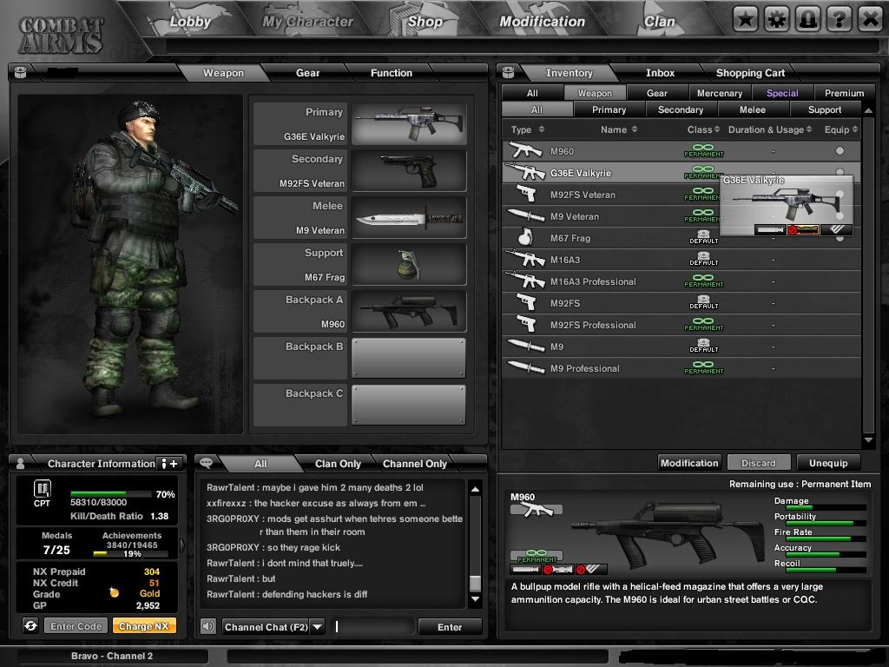Click M9 Professional knife icon in list
The width and height of the screenshot is (889, 667).
pos(526,367)
